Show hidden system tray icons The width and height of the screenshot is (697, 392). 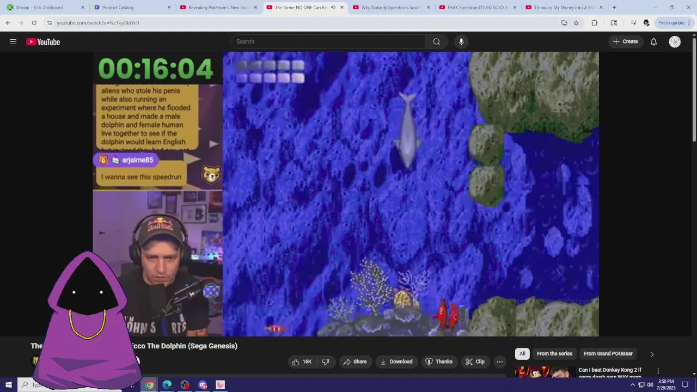click(x=632, y=385)
